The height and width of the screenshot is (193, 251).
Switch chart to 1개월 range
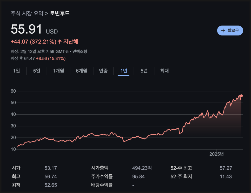[x=58, y=71]
